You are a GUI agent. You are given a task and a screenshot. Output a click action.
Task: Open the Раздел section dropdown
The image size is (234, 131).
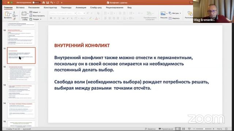tap(35, 19)
